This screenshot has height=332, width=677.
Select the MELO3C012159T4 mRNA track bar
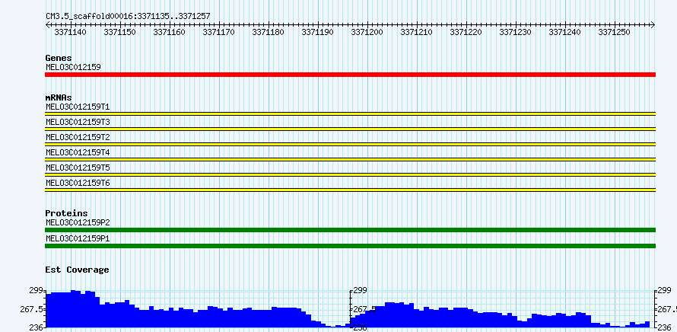click(350, 159)
